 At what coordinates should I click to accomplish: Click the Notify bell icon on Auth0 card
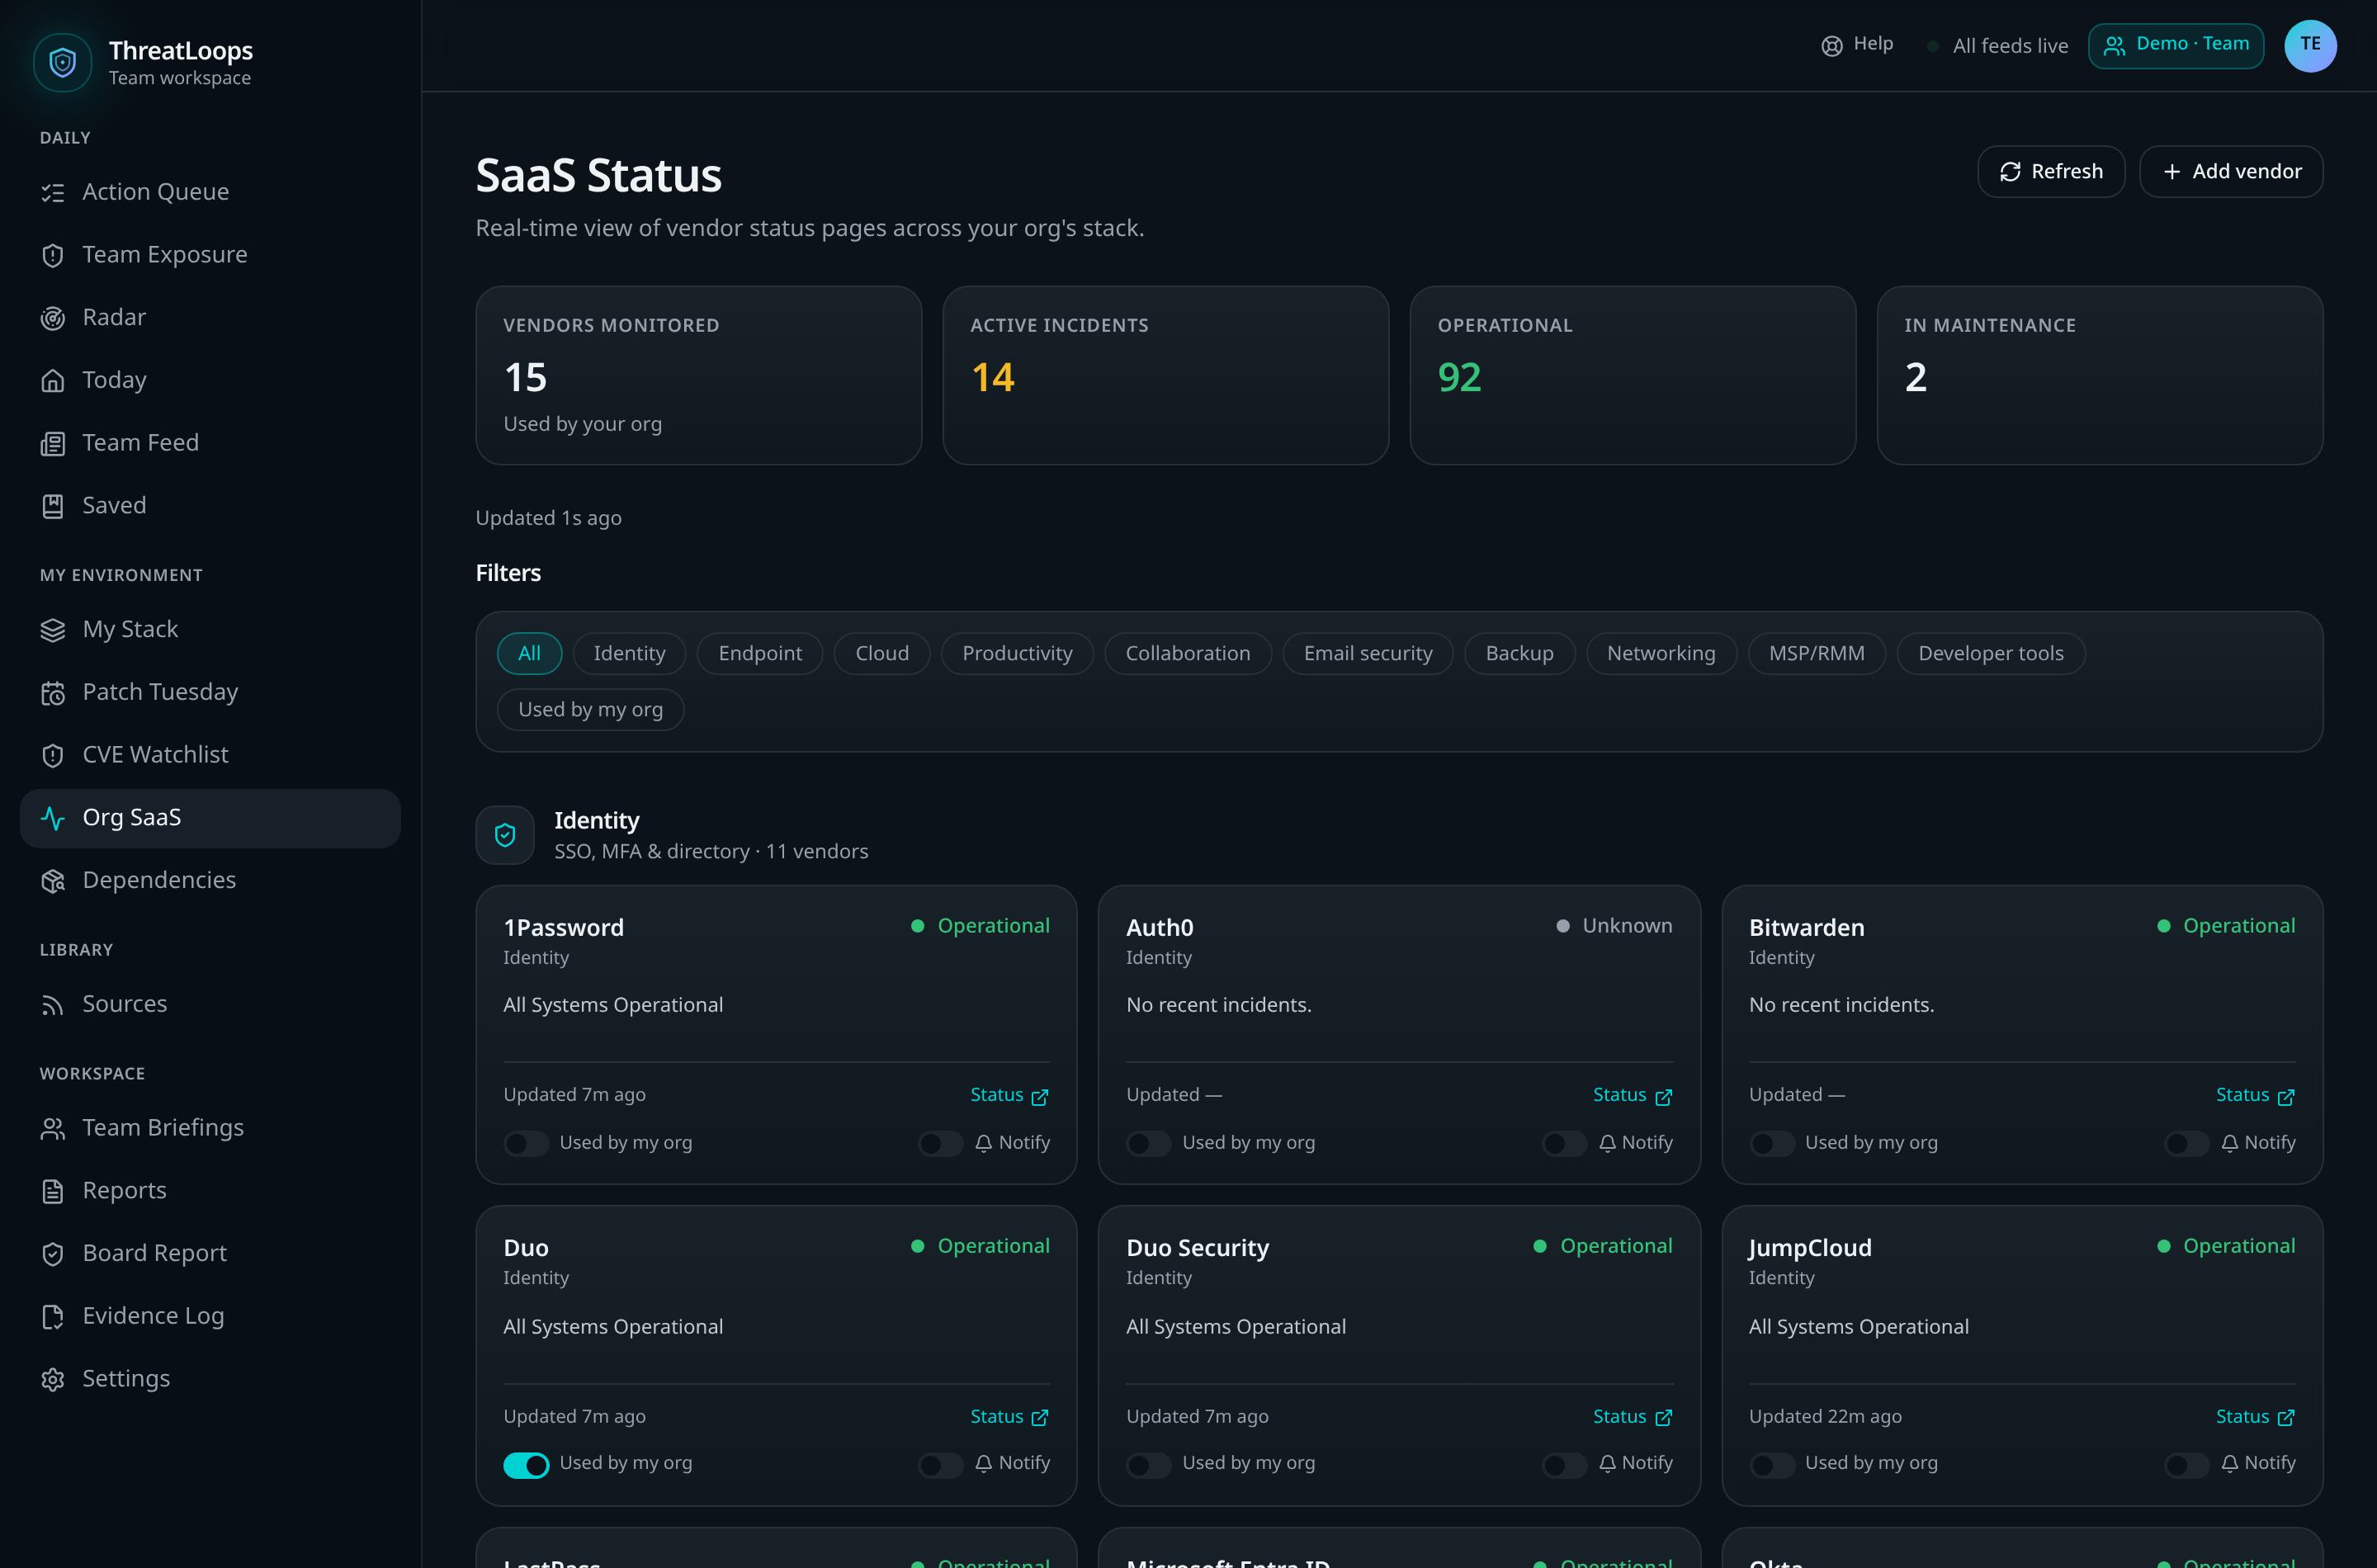point(1607,1144)
